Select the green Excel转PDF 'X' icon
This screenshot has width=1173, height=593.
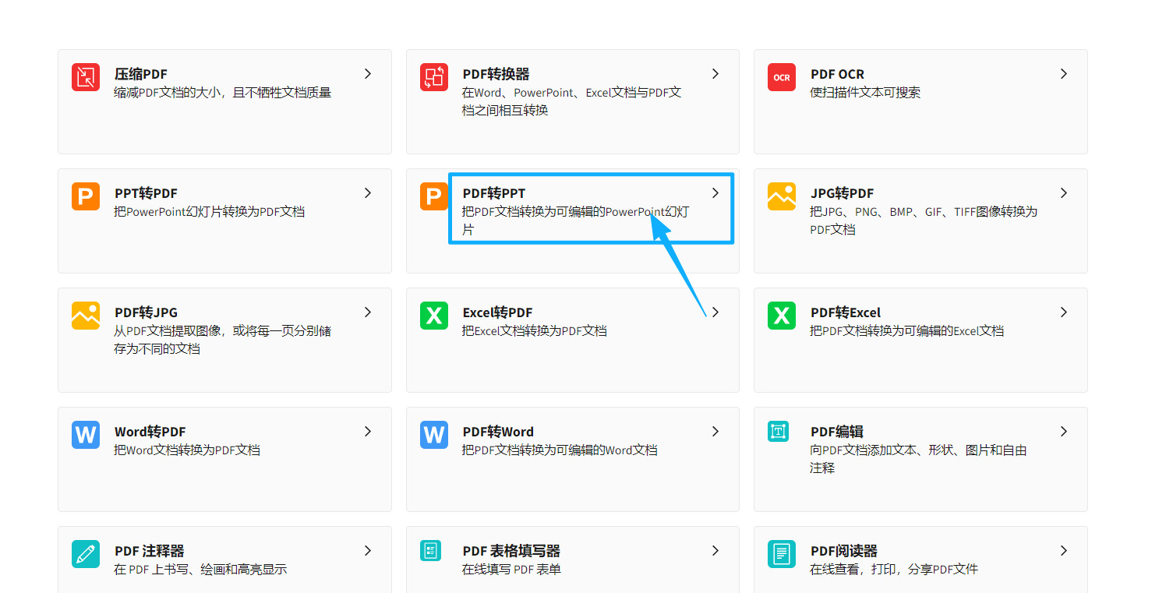(433, 316)
